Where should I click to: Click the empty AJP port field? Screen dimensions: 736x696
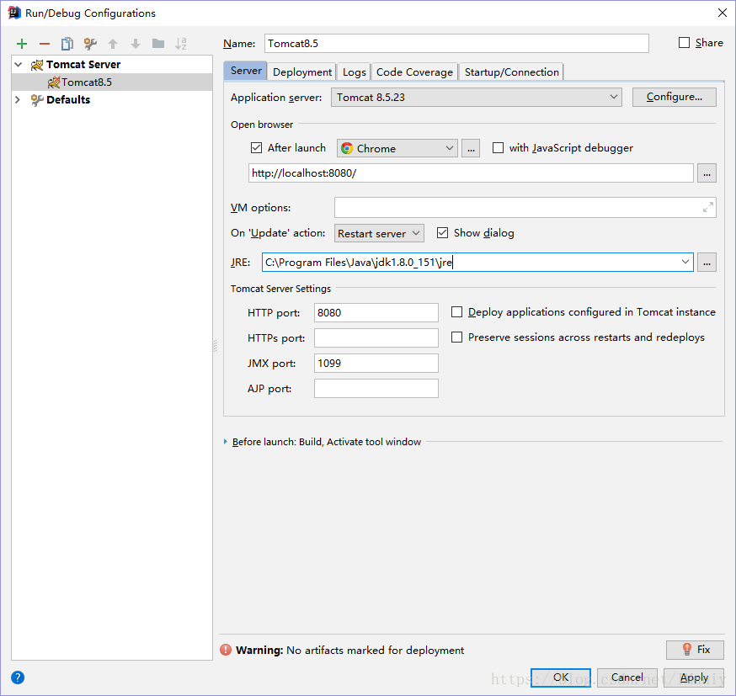click(376, 388)
